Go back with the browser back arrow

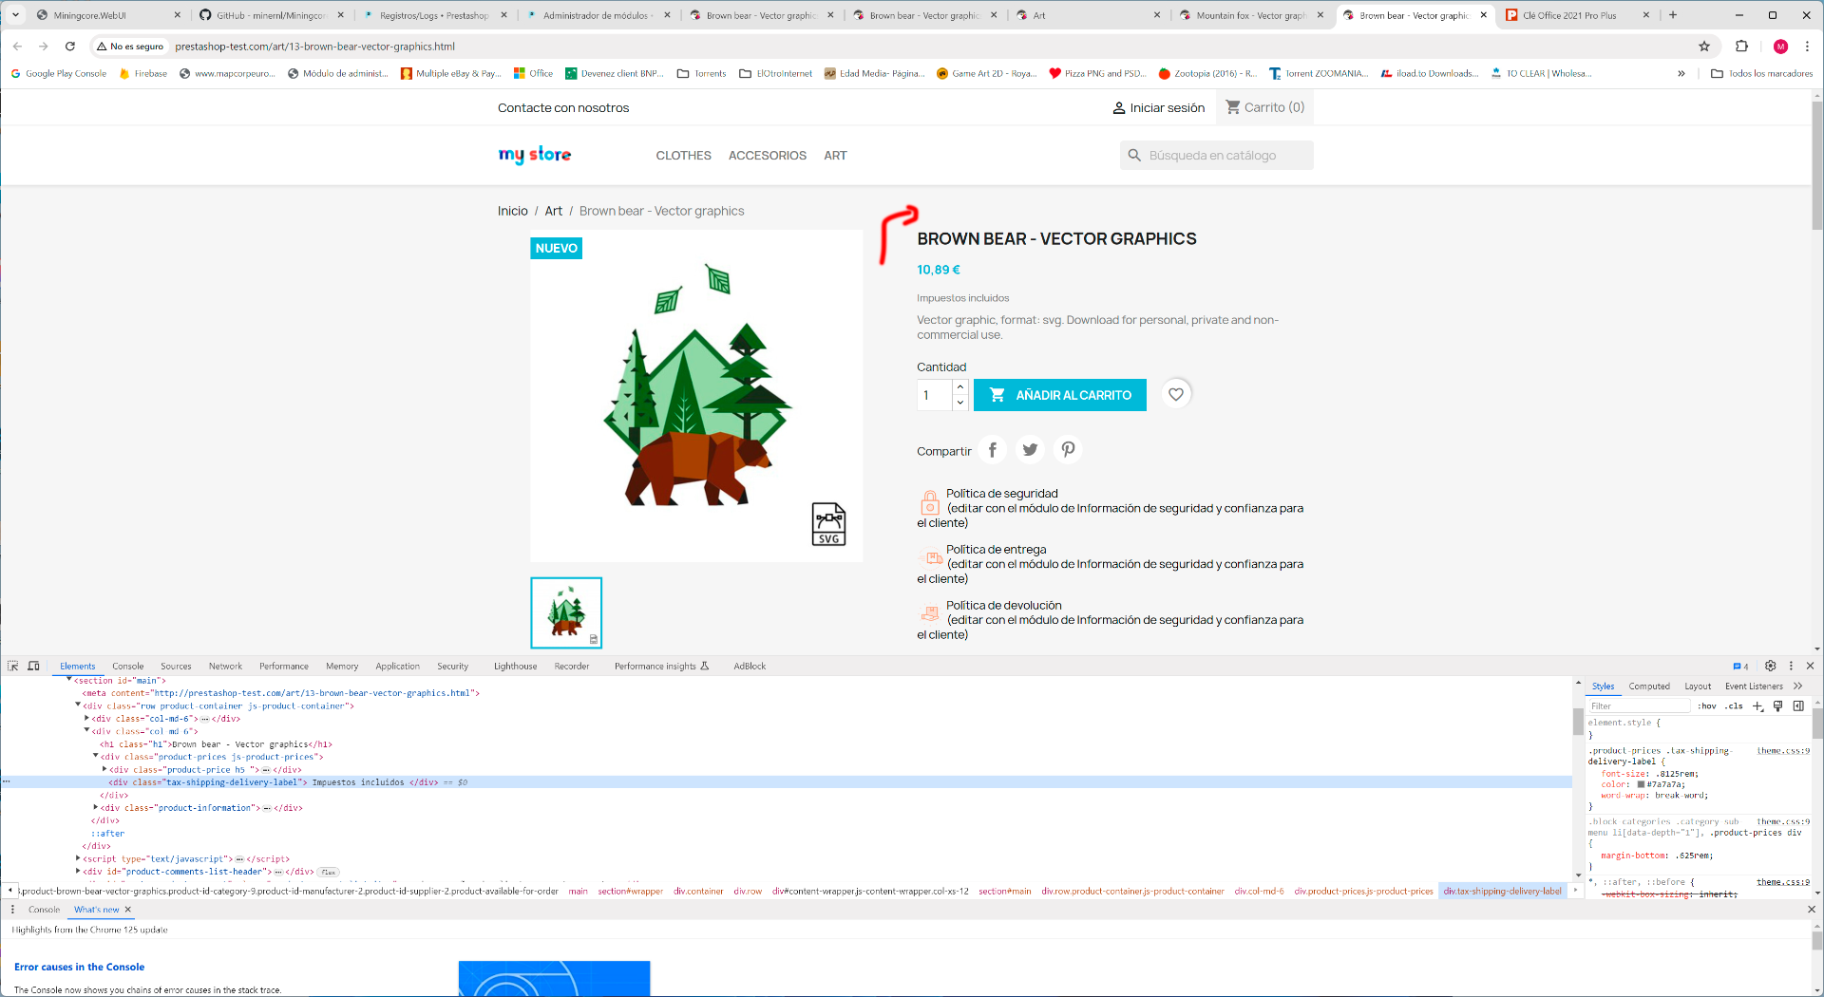point(17,46)
